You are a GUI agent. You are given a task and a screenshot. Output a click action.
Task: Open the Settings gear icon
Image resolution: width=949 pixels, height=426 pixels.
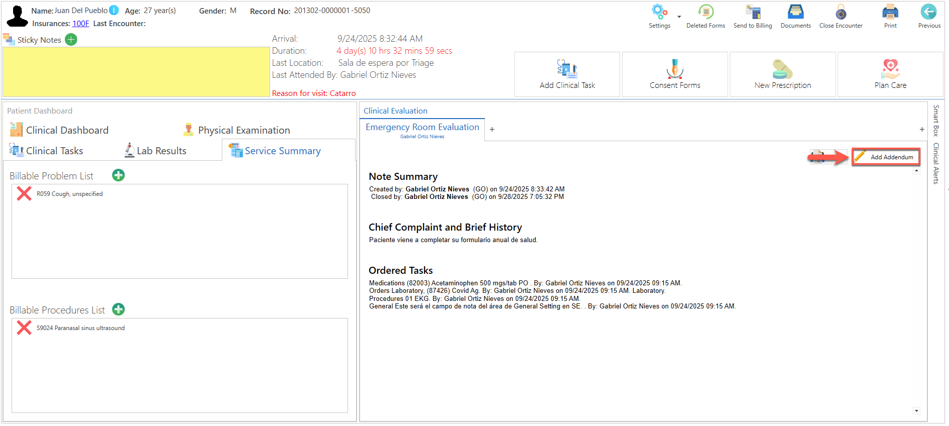pyautogui.click(x=659, y=12)
